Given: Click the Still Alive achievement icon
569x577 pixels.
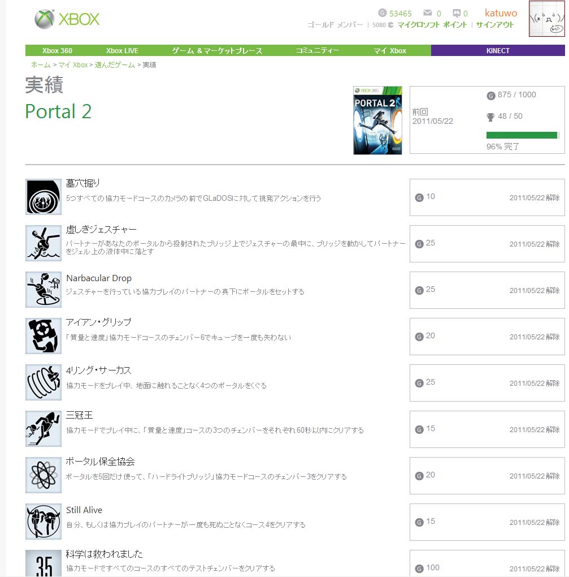Looking at the screenshot, I should [x=44, y=522].
